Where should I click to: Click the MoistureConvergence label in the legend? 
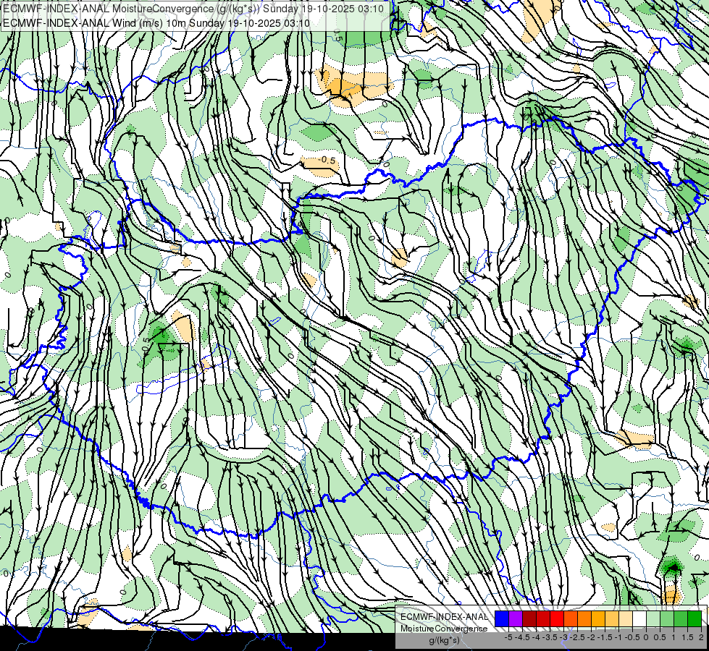[x=444, y=629]
